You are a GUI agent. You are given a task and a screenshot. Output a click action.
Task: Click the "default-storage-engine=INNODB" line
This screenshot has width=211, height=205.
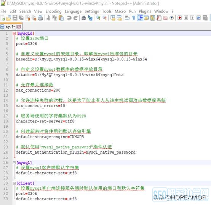50,137
